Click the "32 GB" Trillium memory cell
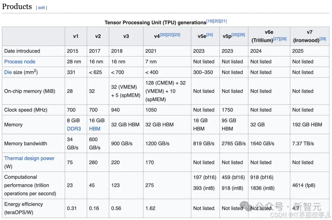332x220 pixels. (x=269, y=125)
